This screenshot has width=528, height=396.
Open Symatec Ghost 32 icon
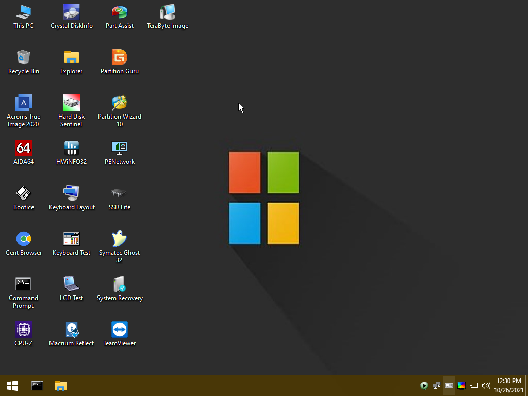point(120,247)
